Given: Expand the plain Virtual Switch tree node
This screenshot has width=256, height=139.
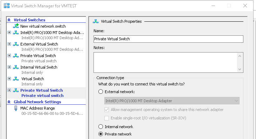Looking at the screenshot, I should click(x=9, y=79).
